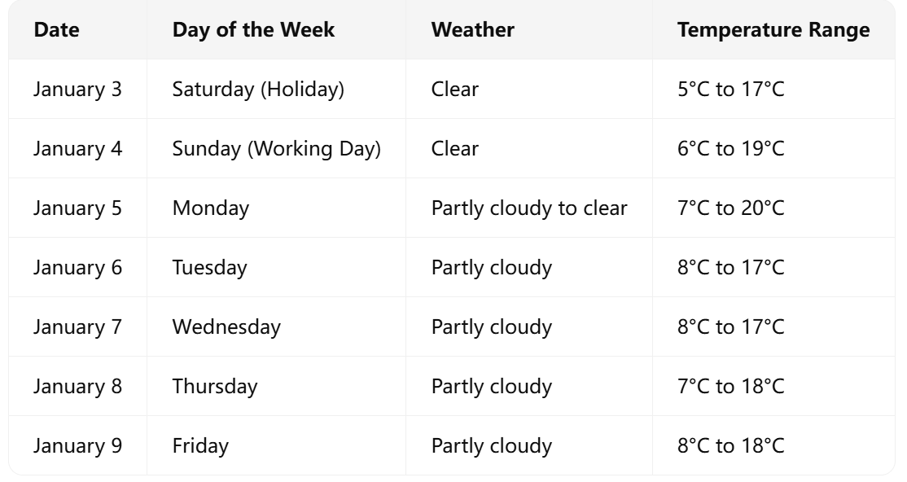The width and height of the screenshot is (907, 482).
Task: Select the January 7 date cell
Action: pyautogui.click(x=77, y=326)
